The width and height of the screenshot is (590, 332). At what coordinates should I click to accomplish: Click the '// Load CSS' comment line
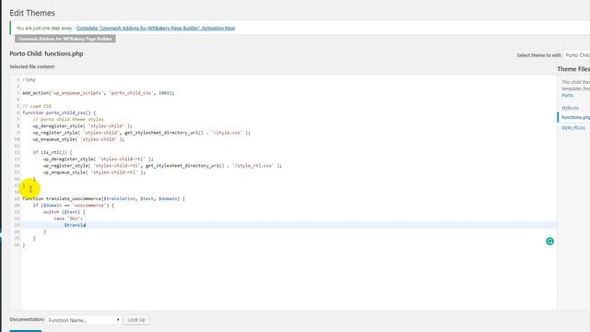(37, 106)
